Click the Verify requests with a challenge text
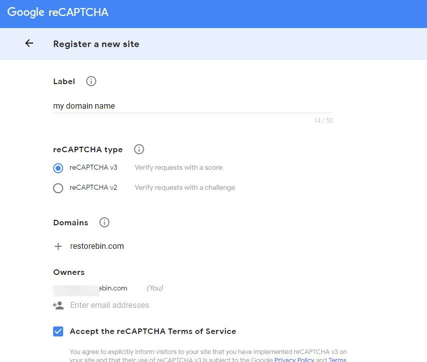The height and width of the screenshot is (362, 427). pos(184,188)
